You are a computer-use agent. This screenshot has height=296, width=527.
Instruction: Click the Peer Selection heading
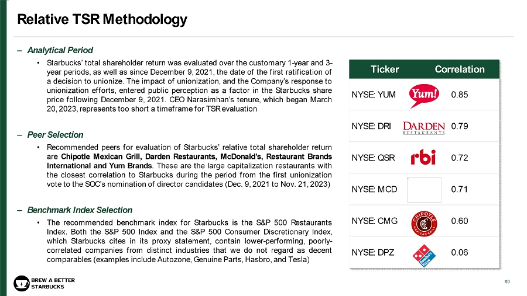pos(54,135)
